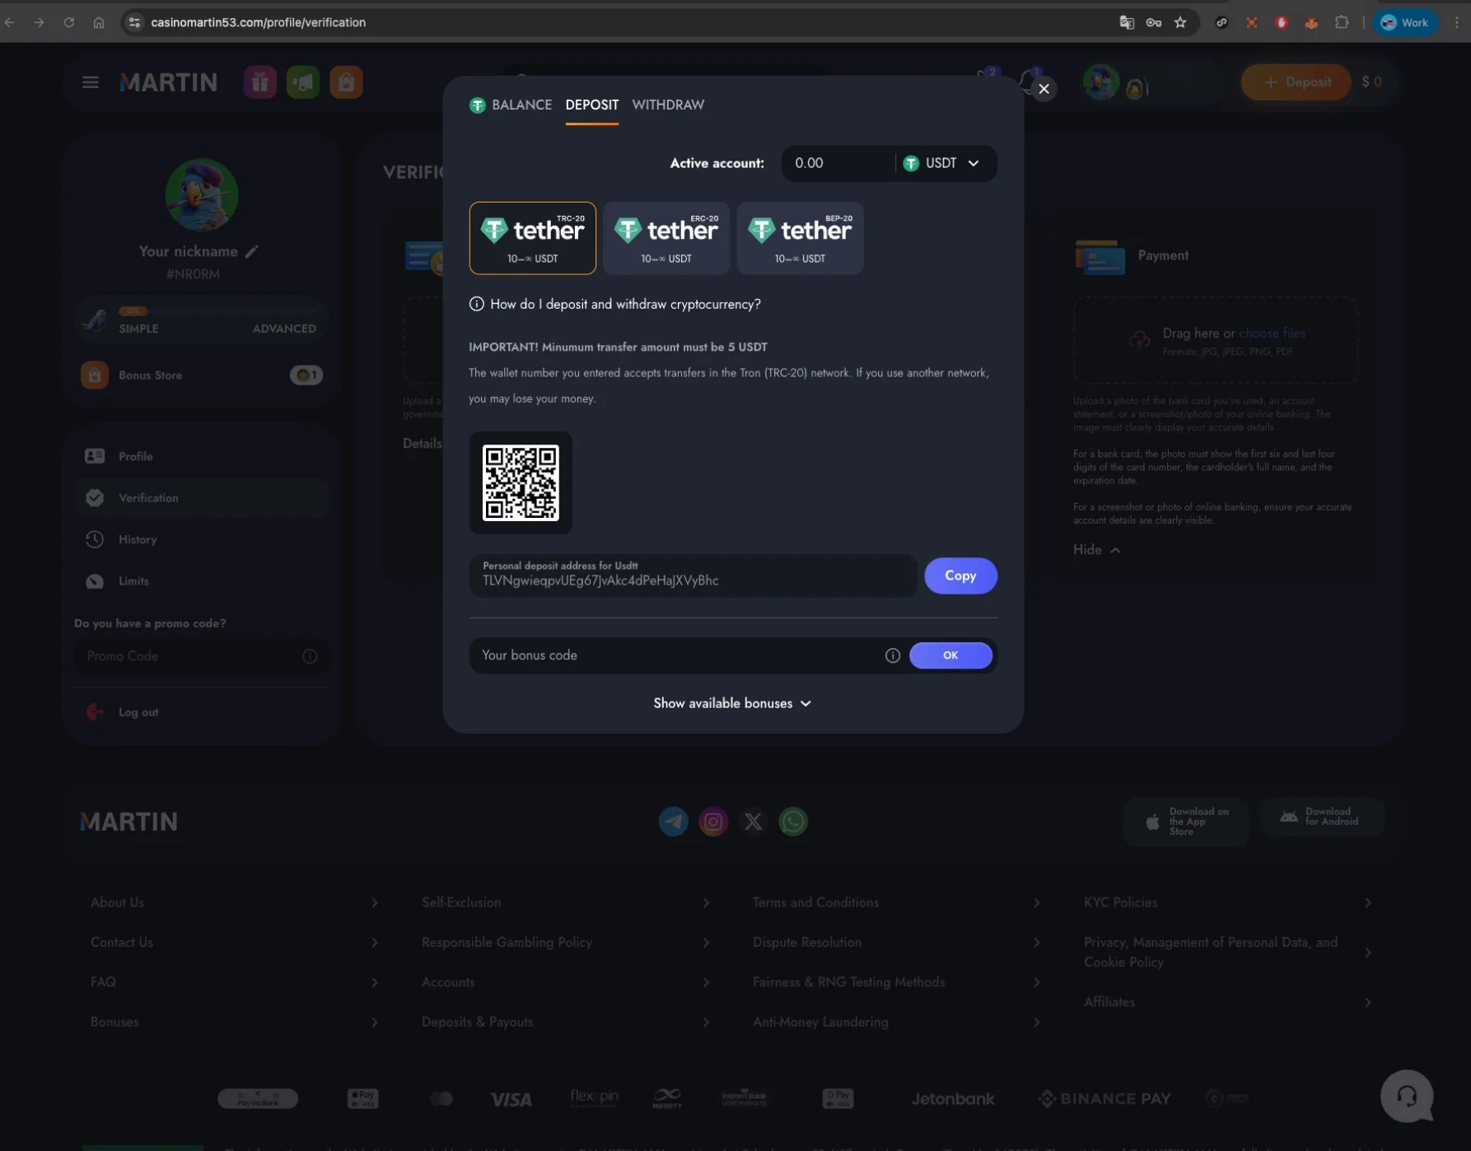Viewport: 1471px width, 1151px height.
Task: Bookmark page with the star icon
Action: tap(1180, 22)
